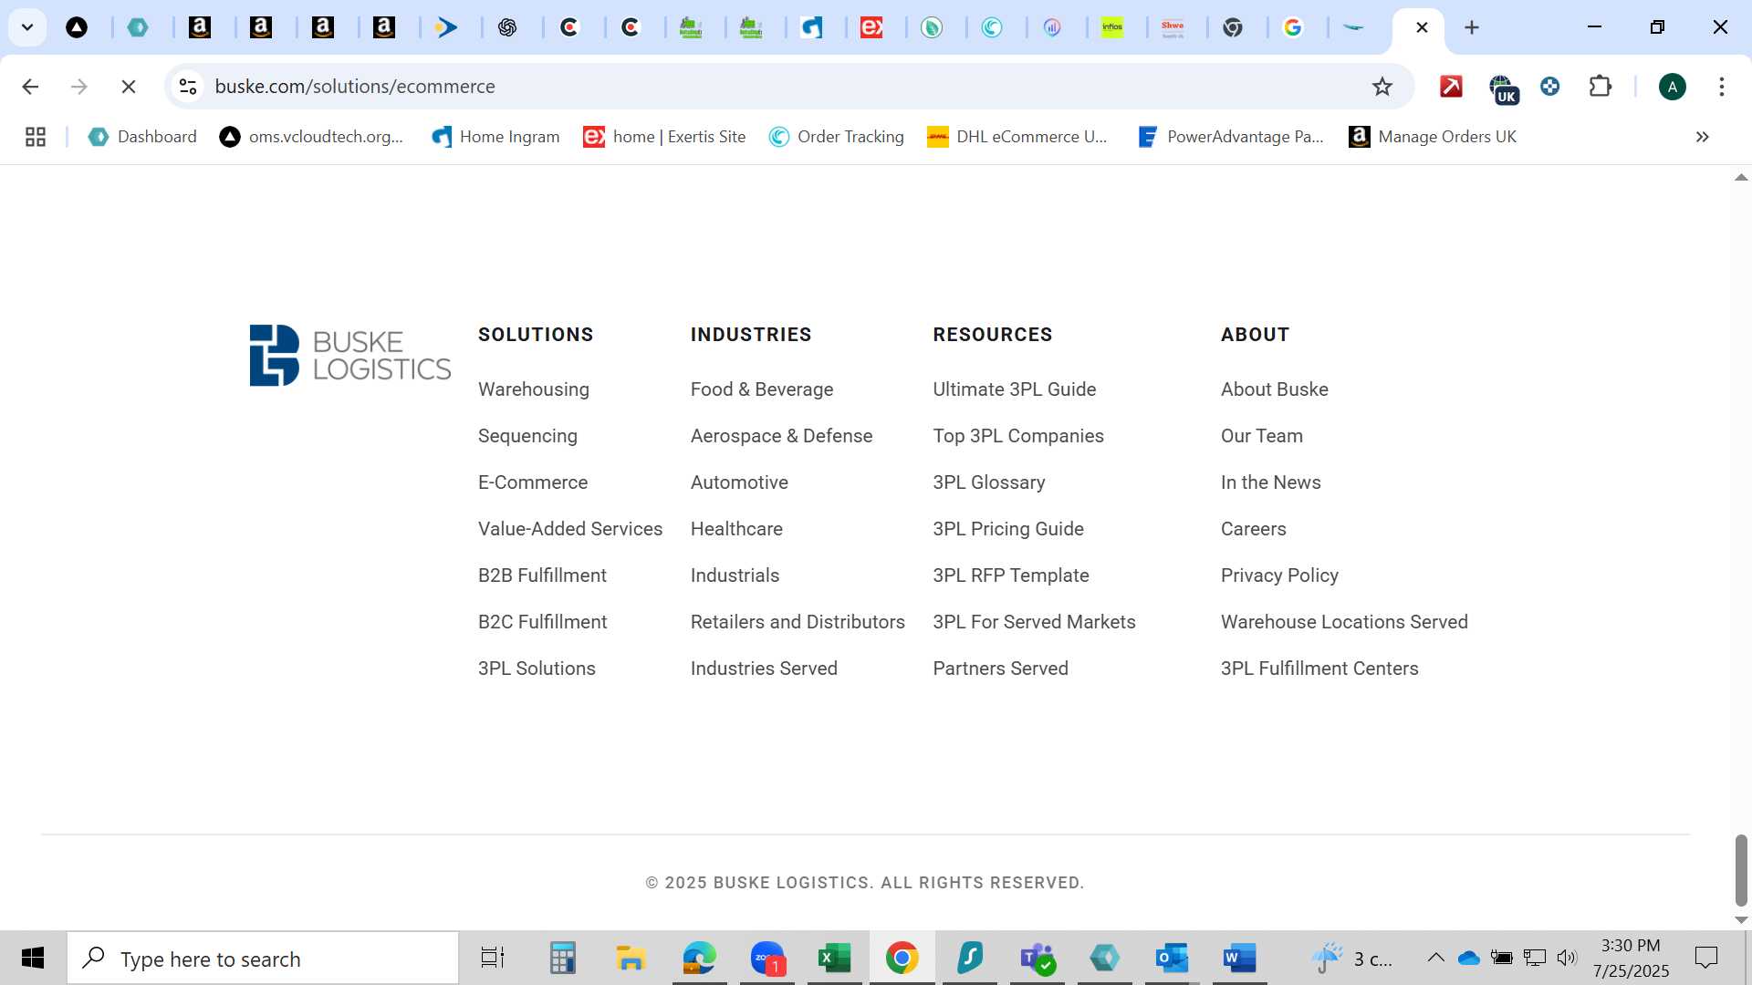This screenshot has height=985, width=1752.
Task: Open a new browser tab
Action: [1472, 27]
